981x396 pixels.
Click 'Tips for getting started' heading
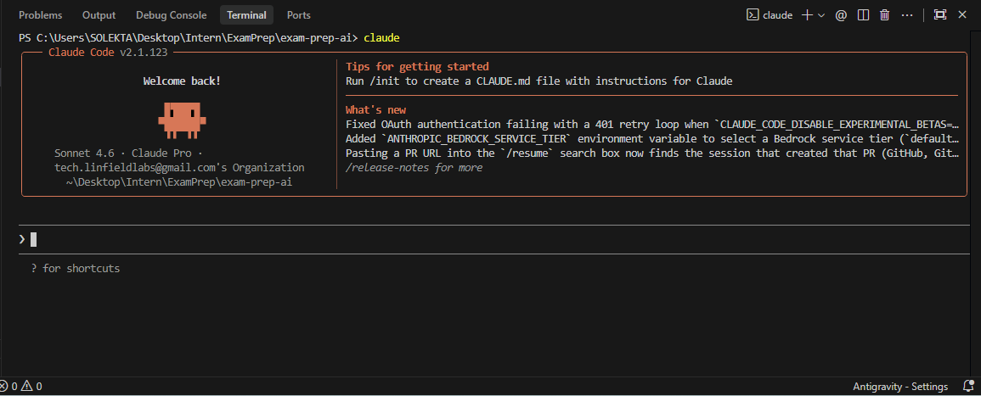pyautogui.click(x=417, y=67)
